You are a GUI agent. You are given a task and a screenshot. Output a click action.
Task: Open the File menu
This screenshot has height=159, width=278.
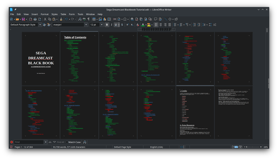click(x=12, y=14)
